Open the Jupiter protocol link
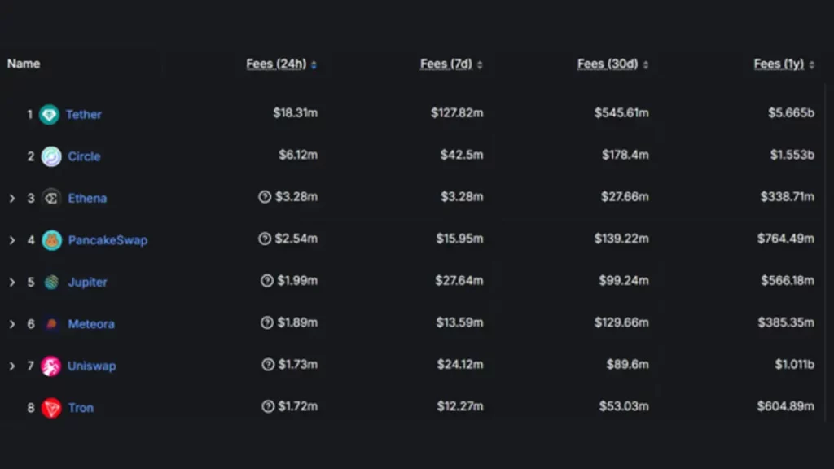The height and width of the screenshot is (469, 834). pyautogui.click(x=87, y=282)
